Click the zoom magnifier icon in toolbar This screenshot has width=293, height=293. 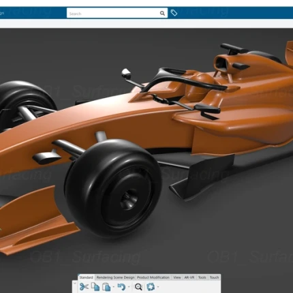[x=138, y=287]
